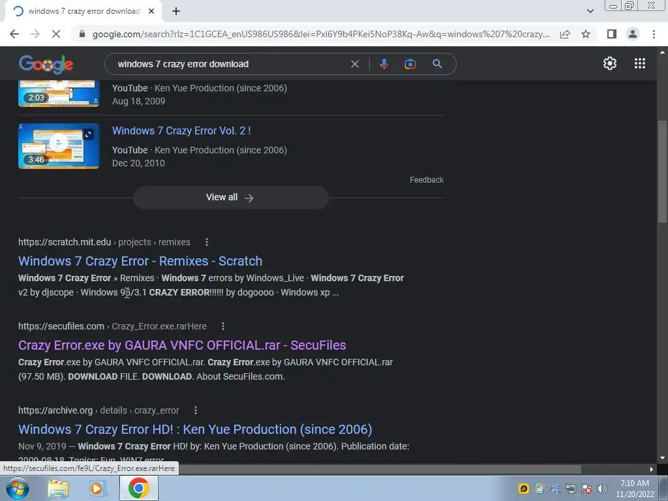Open Windows 7 Crazy Error - Remixes - Scratch
The height and width of the screenshot is (501, 668).
click(x=140, y=261)
